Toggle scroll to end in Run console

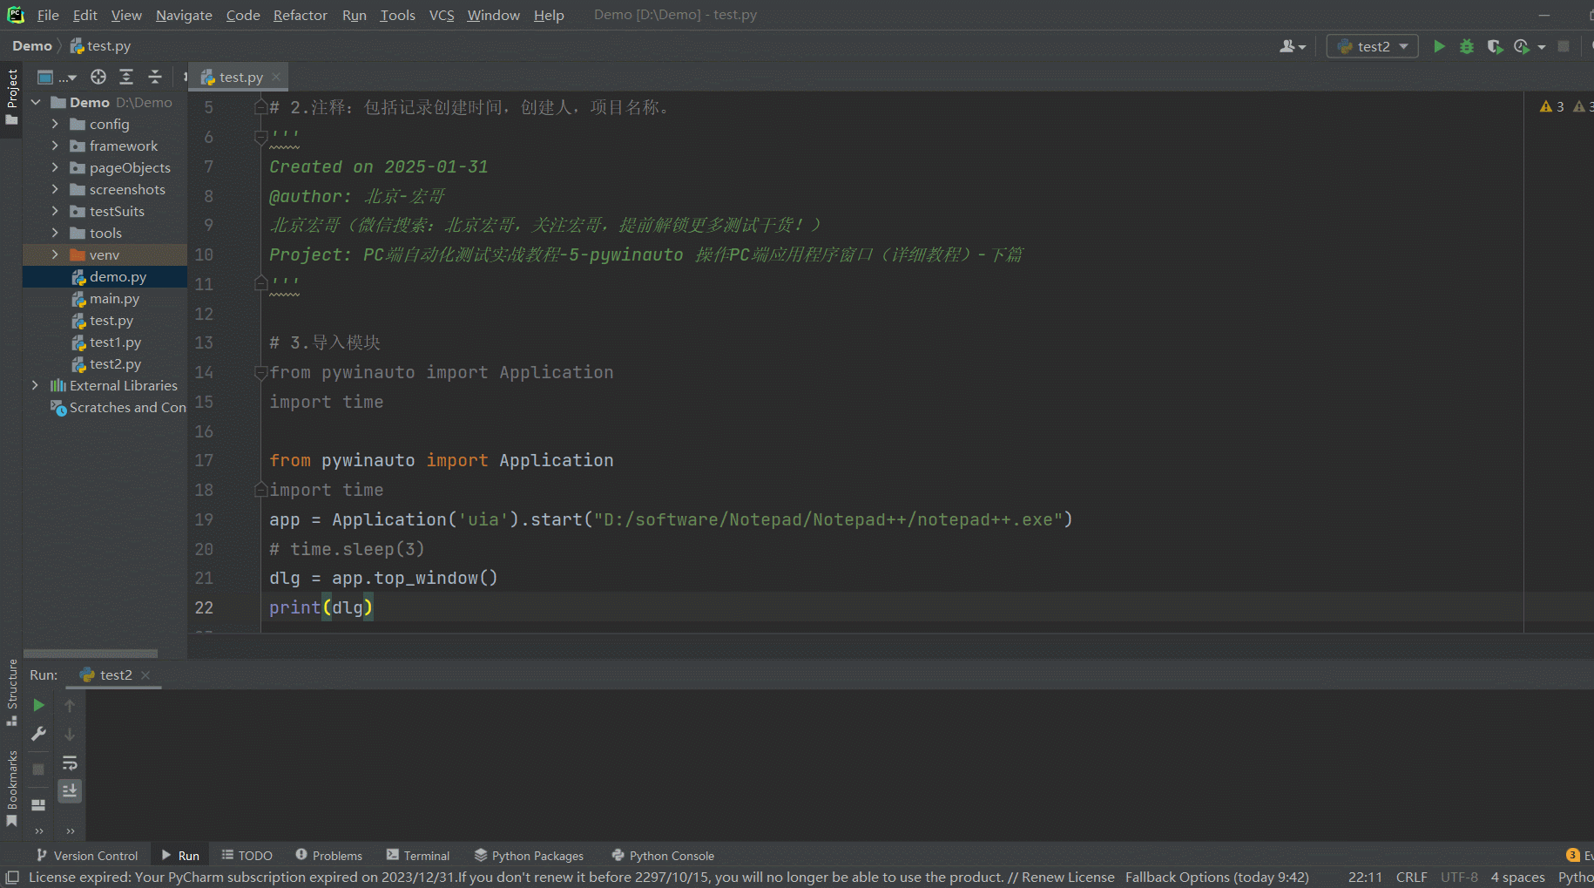[70, 790]
